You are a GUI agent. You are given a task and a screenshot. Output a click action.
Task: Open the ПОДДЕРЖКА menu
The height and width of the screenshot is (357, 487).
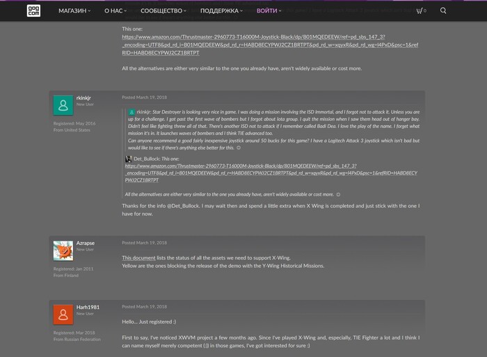(221, 11)
